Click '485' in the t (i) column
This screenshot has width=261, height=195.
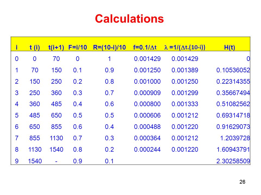[x=35, y=115]
